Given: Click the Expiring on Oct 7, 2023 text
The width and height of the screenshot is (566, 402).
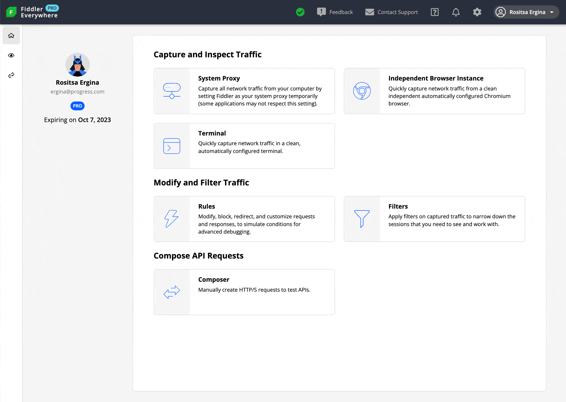Looking at the screenshot, I should [x=78, y=120].
